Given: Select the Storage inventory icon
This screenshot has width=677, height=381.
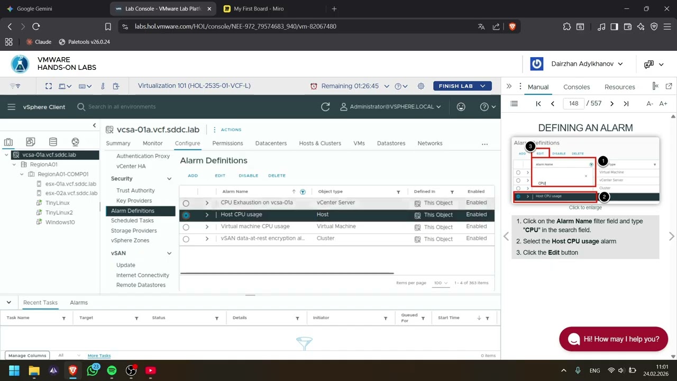Looking at the screenshot, I should coord(53,142).
